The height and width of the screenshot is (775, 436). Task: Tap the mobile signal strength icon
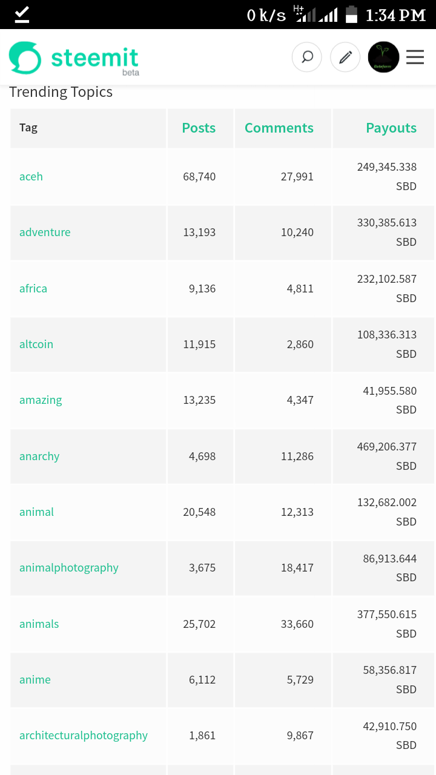tap(328, 15)
